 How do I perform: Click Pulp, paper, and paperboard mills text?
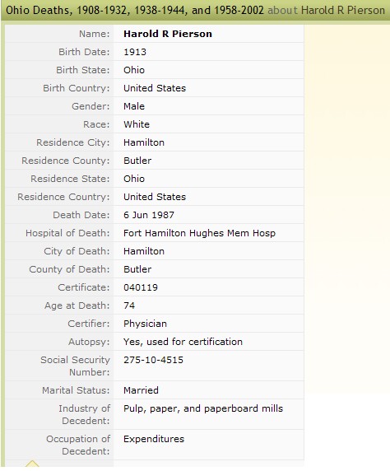tap(203, 408)
